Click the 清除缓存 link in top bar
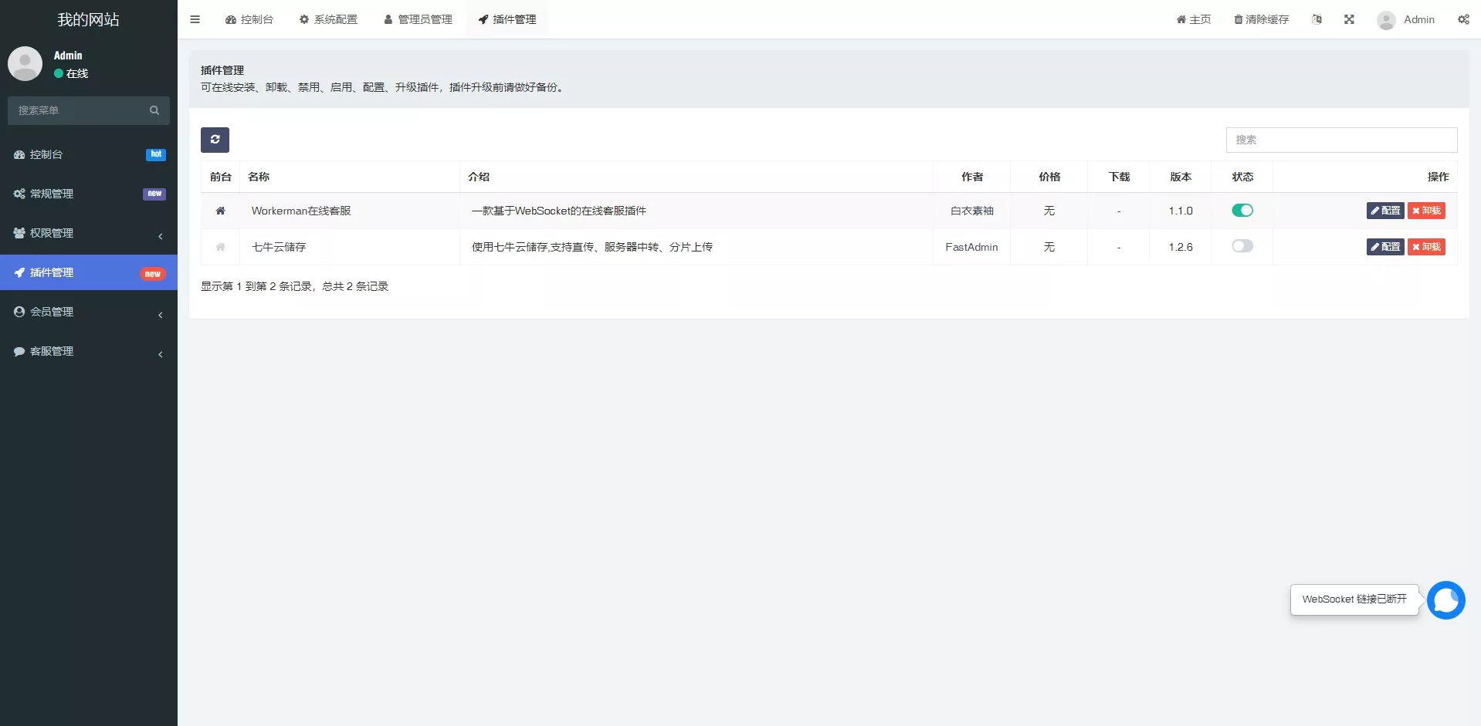The width and height of the screenshot is (1481, 726). (x=1261, y=19)
